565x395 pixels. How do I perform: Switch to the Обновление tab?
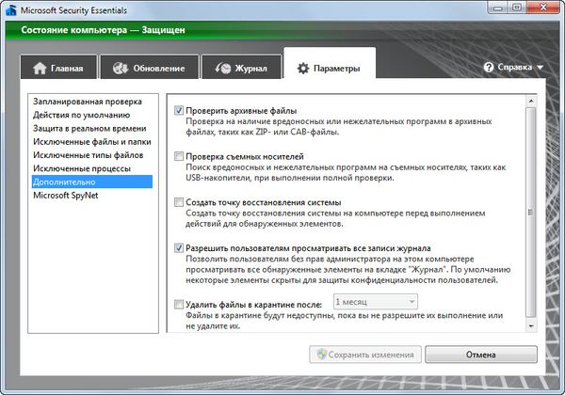coord(149,67)
